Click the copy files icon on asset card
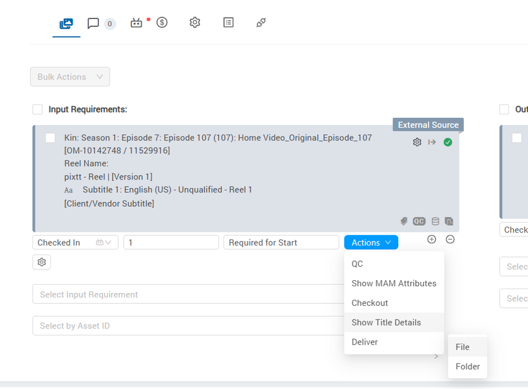This screenshot has height=389, width=528. [x=449, y=221]
